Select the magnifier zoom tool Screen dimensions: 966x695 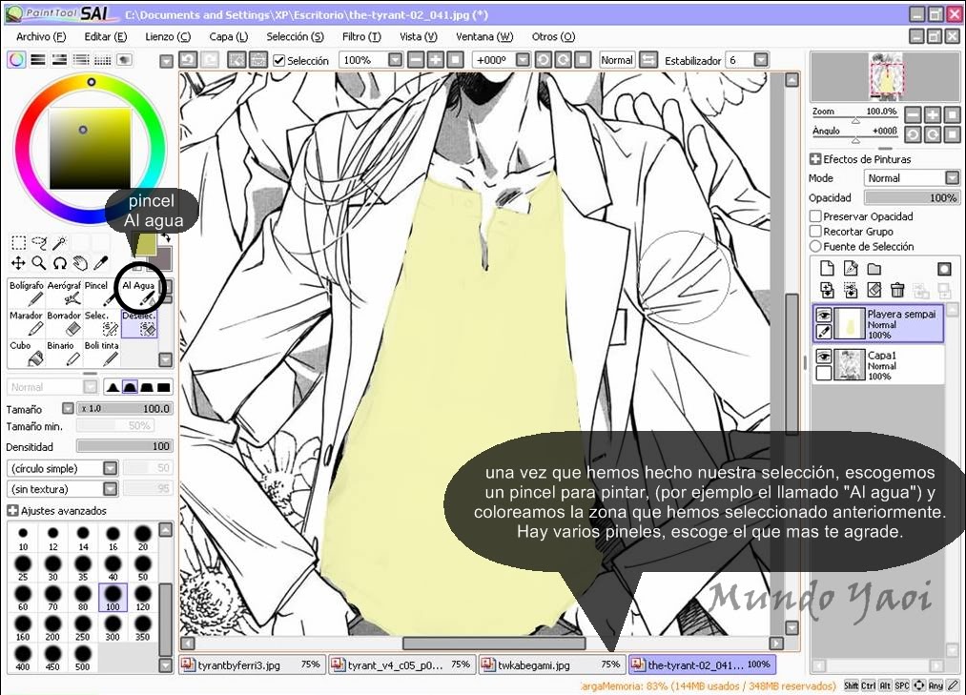click(x=39, y=263)
